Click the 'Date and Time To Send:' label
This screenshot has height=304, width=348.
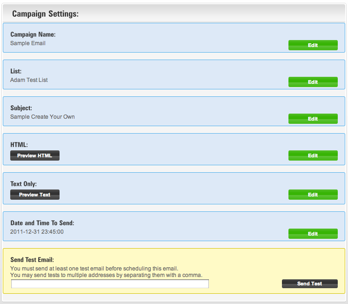click(42, 223)
